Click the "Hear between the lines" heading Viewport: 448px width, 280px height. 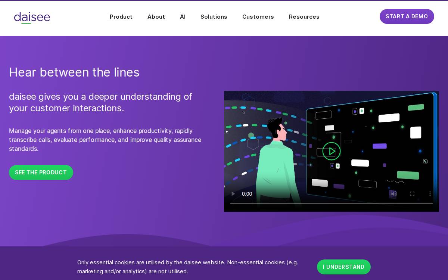click(74, 72)
